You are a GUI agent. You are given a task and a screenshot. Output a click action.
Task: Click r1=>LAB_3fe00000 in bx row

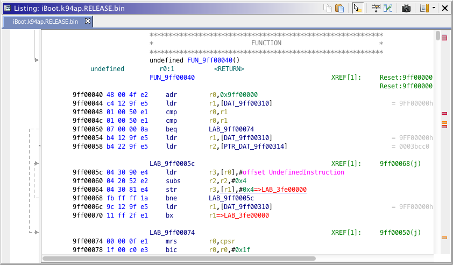(239, 215)
